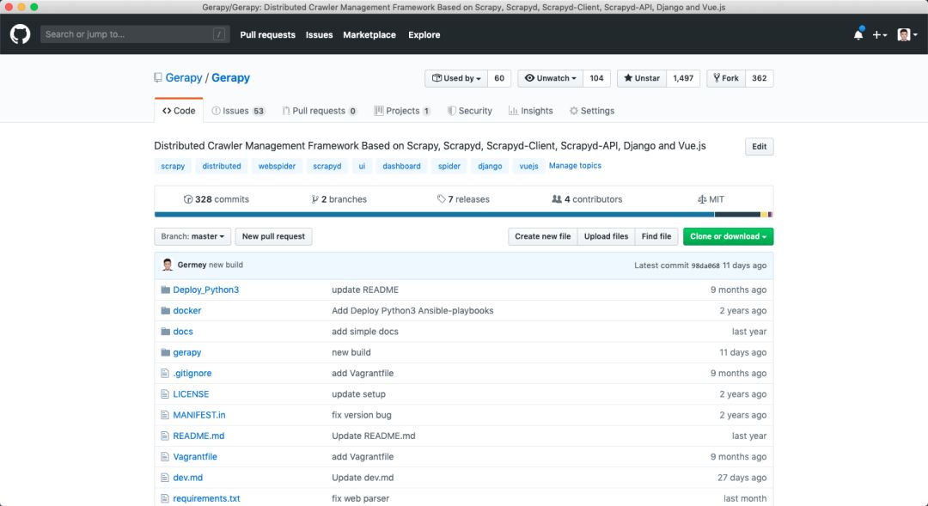Viewport: 928px width, 506px height.
Task: Open Marketplace in the top navigation
Action: [369, 35]
